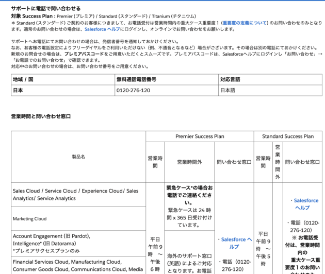Click the Account Engagement (旧 Pardot) row
This screenshot has width=325, height=274.
click(78, 244)
